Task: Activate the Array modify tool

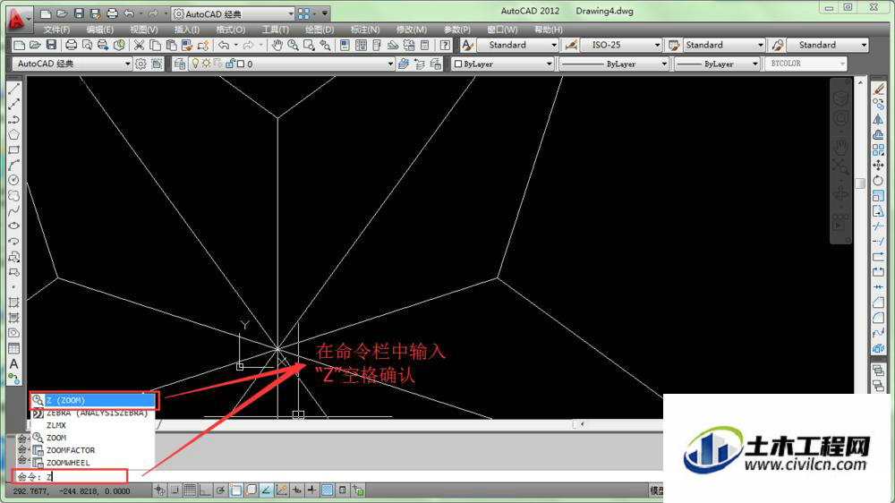Action: point(879,150)
